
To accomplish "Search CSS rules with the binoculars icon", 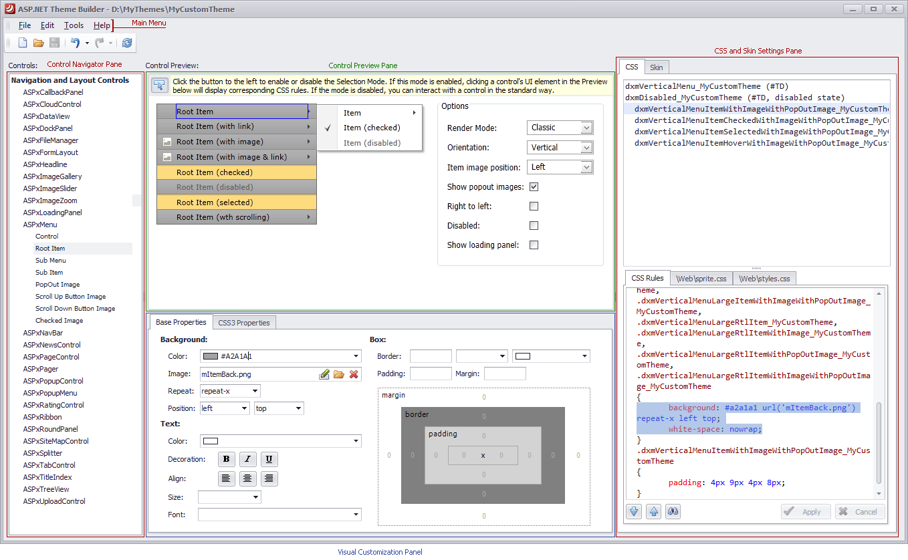I will click(x=673, y=511).
